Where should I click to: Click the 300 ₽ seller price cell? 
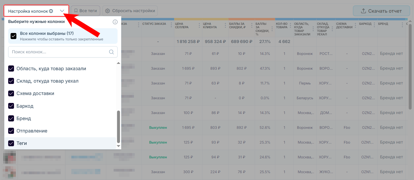188,172
